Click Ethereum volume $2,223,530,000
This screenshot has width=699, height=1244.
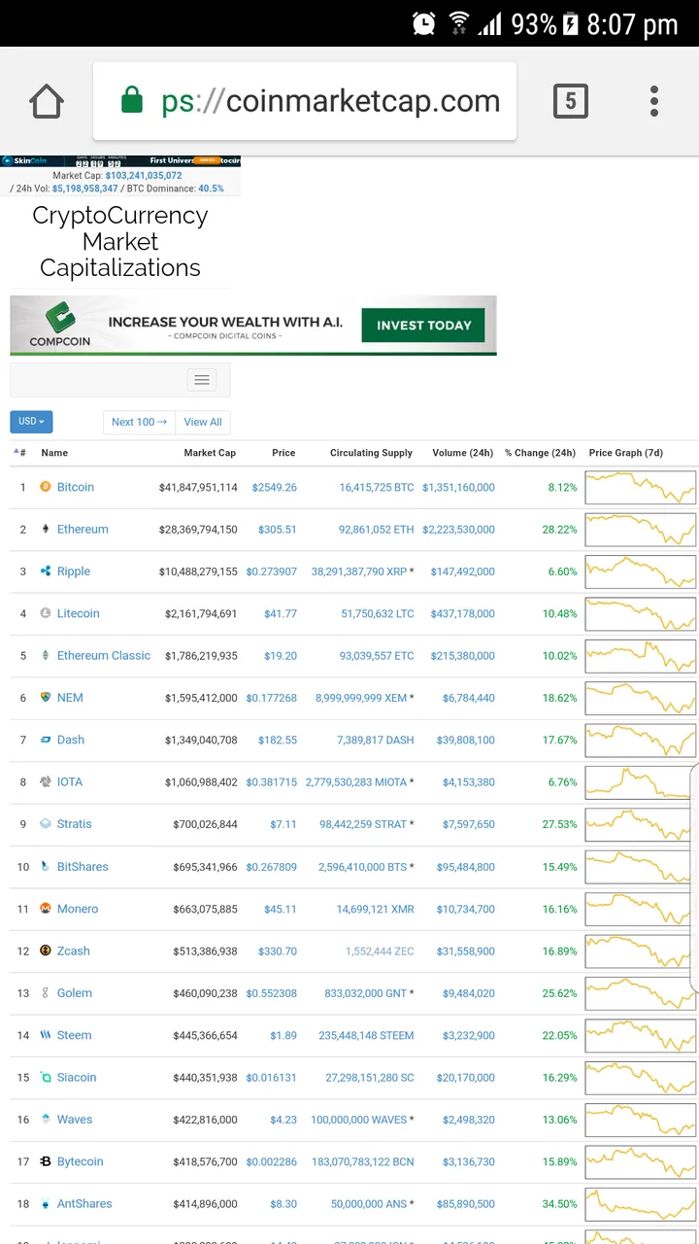point(459,529)
